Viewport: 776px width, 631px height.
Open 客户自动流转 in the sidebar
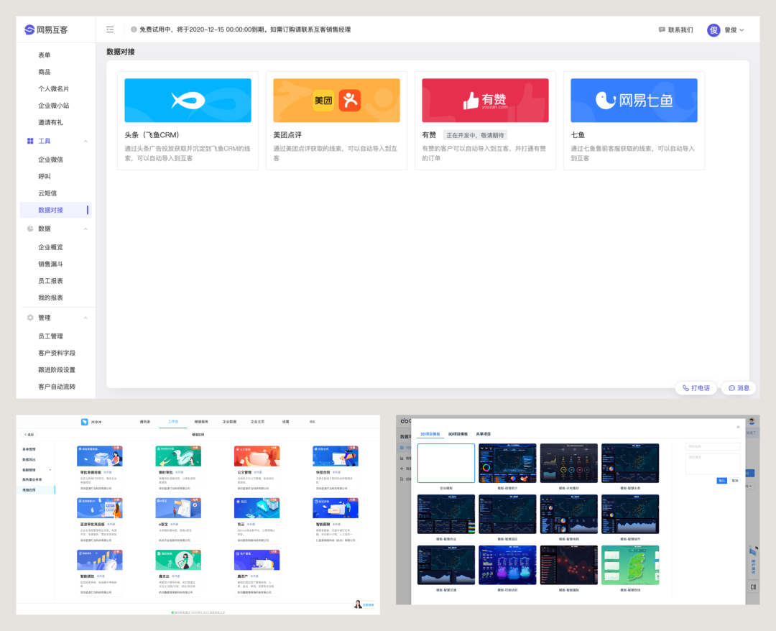57,387
